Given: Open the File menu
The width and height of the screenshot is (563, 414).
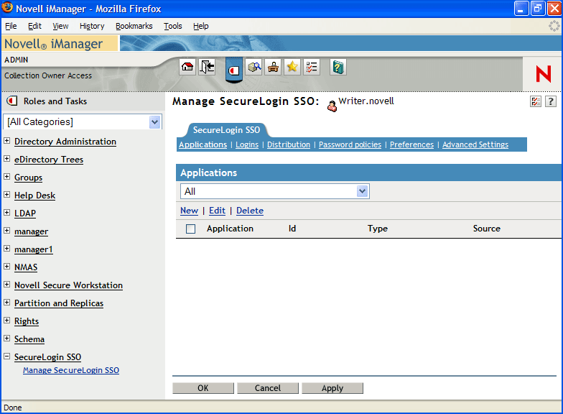Looking at the screenshot, I should (11, 26).
